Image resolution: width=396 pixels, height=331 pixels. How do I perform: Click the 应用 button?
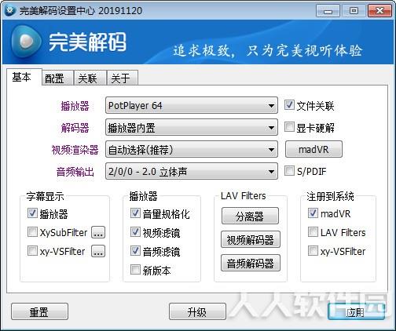point(356,311)
